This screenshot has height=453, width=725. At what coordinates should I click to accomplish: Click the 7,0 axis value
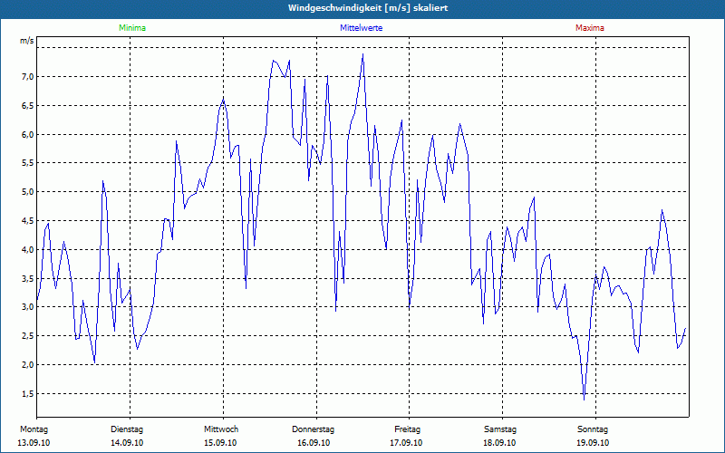(x=28, y=77)
